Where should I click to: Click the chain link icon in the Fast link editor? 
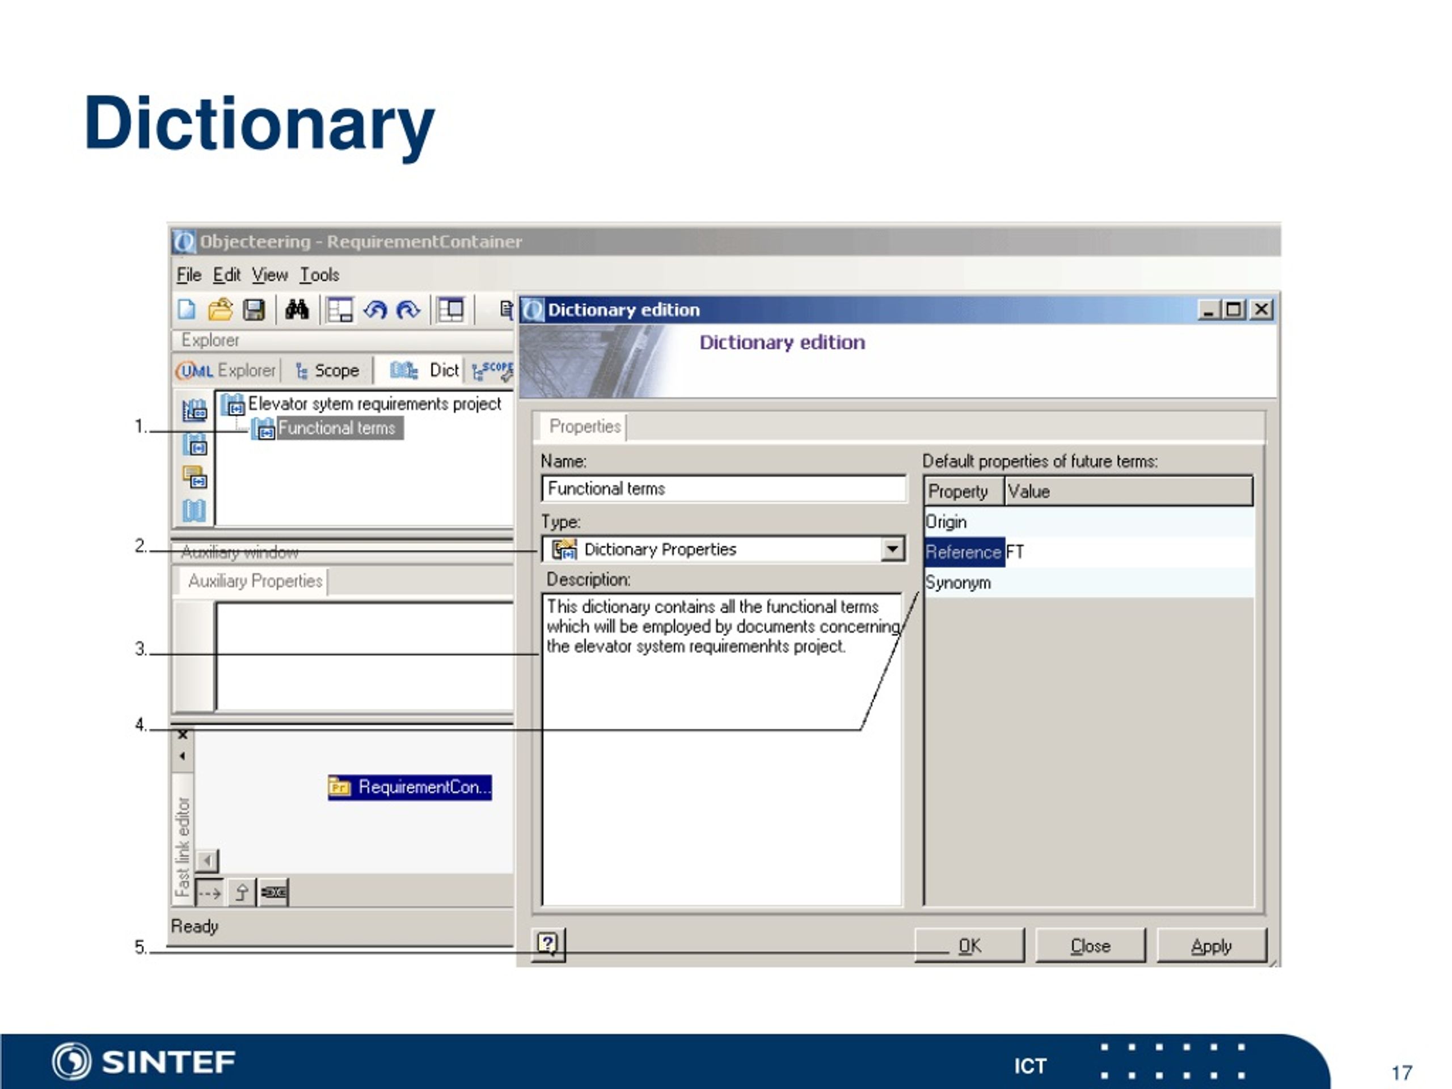(x=274, y=893)
